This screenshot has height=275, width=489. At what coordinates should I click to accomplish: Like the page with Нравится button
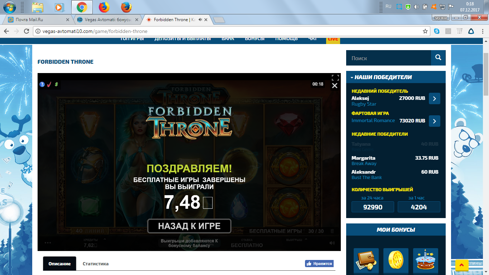click(319, 264)
